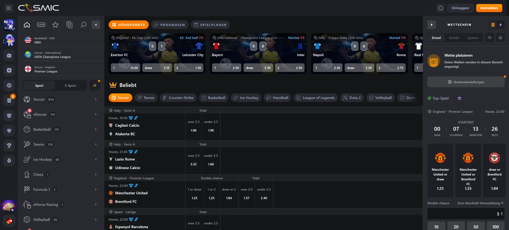This screenshot has width=509, height=230.
Task: Collapse the sports sidebar arrow
Action: (x=96, y=25)
